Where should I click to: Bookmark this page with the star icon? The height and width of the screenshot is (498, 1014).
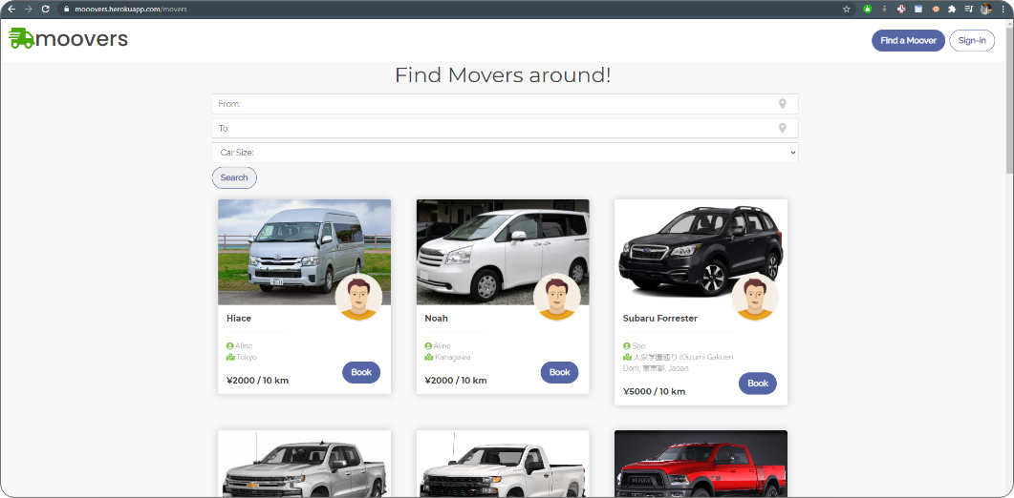(x=847, y=9)
